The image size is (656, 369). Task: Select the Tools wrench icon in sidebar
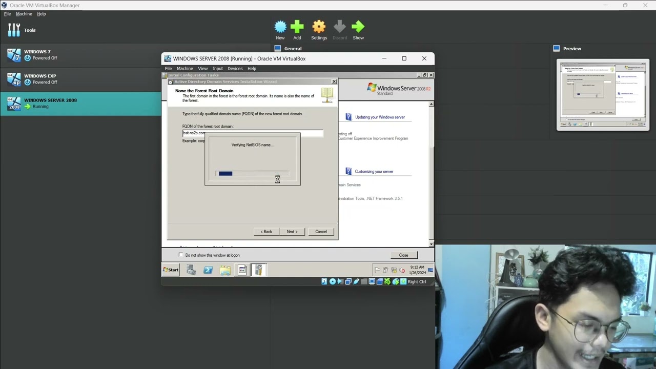(14, 30)
